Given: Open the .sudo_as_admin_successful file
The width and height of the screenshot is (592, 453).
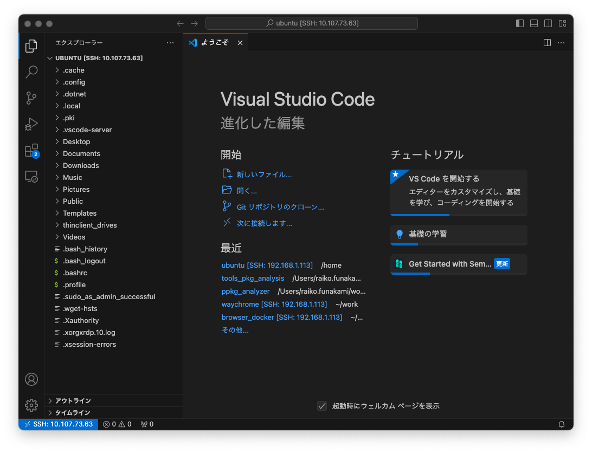Looking at the screenshot, I should point(113,297).
